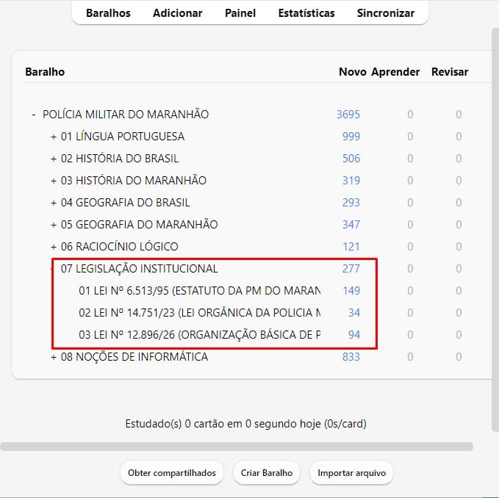The height and width of the screenshot is (498, 499).
Task: Click the Novo column header
Action: click(352, 72)
